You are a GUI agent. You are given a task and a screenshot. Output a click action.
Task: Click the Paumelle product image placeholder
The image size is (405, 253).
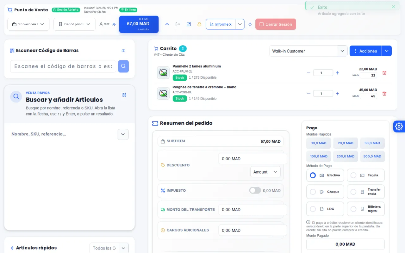pos(163,73)
